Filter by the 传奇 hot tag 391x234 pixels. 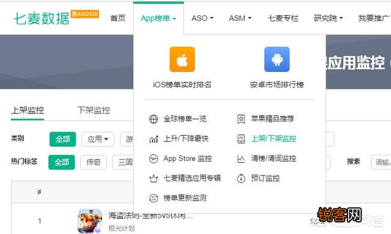click(x=93, y=162)
